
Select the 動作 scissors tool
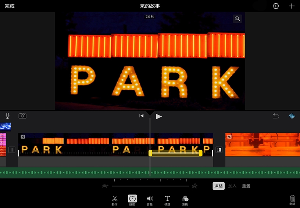[115, 200]
